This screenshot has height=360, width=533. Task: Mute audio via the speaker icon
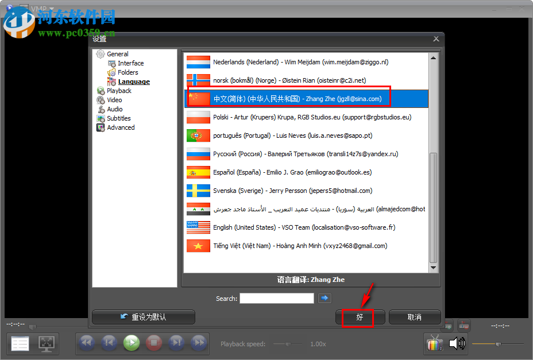458,343
